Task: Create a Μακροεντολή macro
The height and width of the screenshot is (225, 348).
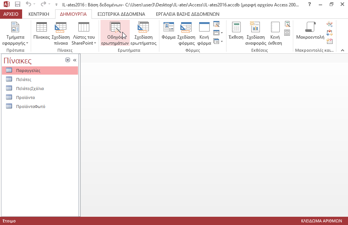Action: tap(310, 31)
